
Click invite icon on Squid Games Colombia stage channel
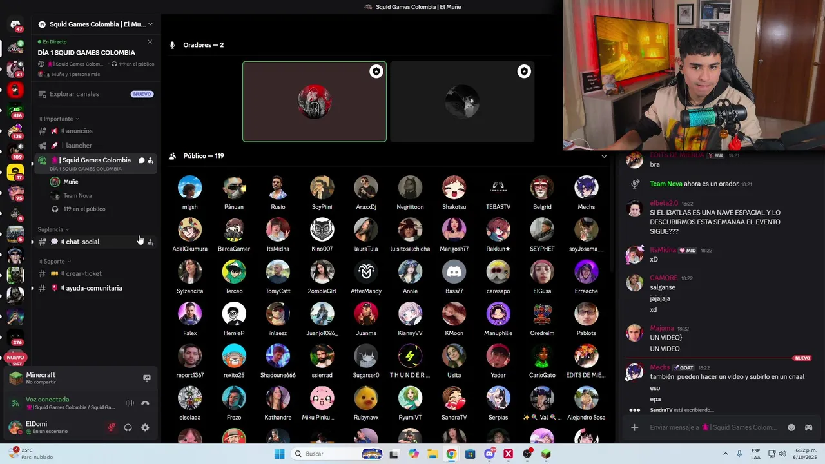(150, 160)
